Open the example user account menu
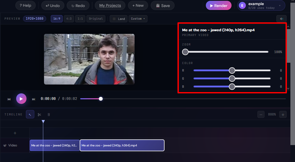The image size is (295, 162). (x=261, y=5)
